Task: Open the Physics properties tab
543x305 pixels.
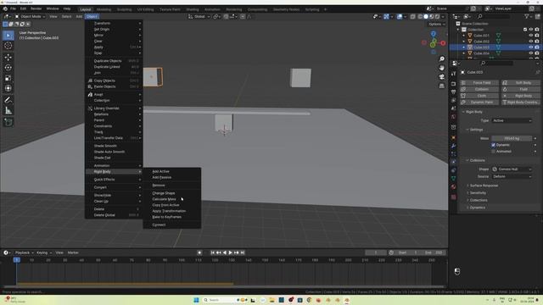Action: pyautogui.click(x=453, y=162)
